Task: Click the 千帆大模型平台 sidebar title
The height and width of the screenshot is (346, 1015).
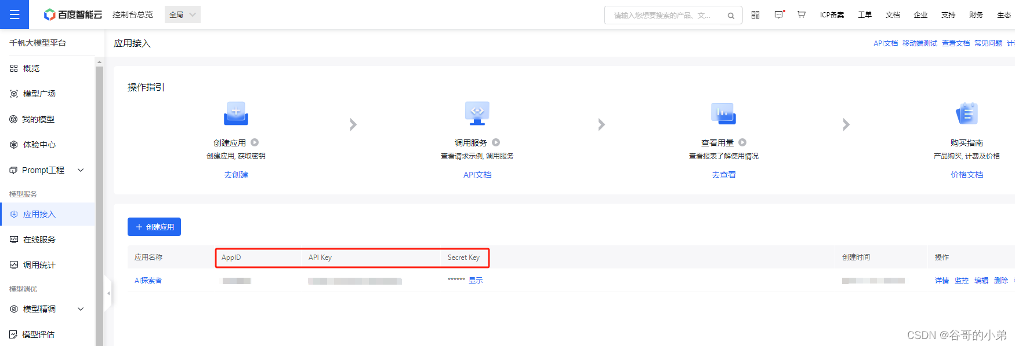Action: point(38,43)
